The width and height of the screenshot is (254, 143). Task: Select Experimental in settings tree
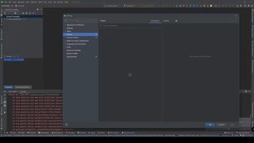point(71,56)
